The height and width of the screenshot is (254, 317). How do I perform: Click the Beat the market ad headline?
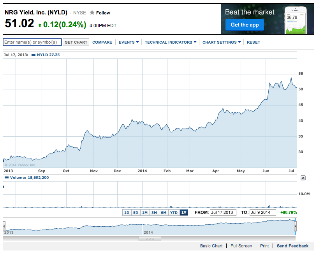250,12
